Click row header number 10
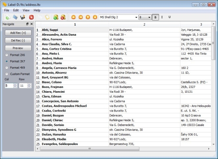218x159 pixels. coord(38,73)
